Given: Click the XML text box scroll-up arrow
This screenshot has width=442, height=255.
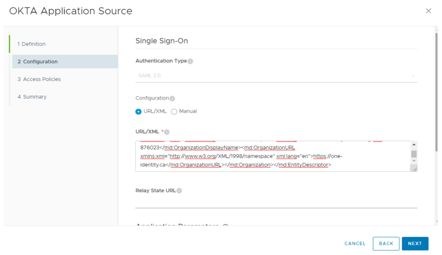Looking at the screenshot, I should point(414,145).
